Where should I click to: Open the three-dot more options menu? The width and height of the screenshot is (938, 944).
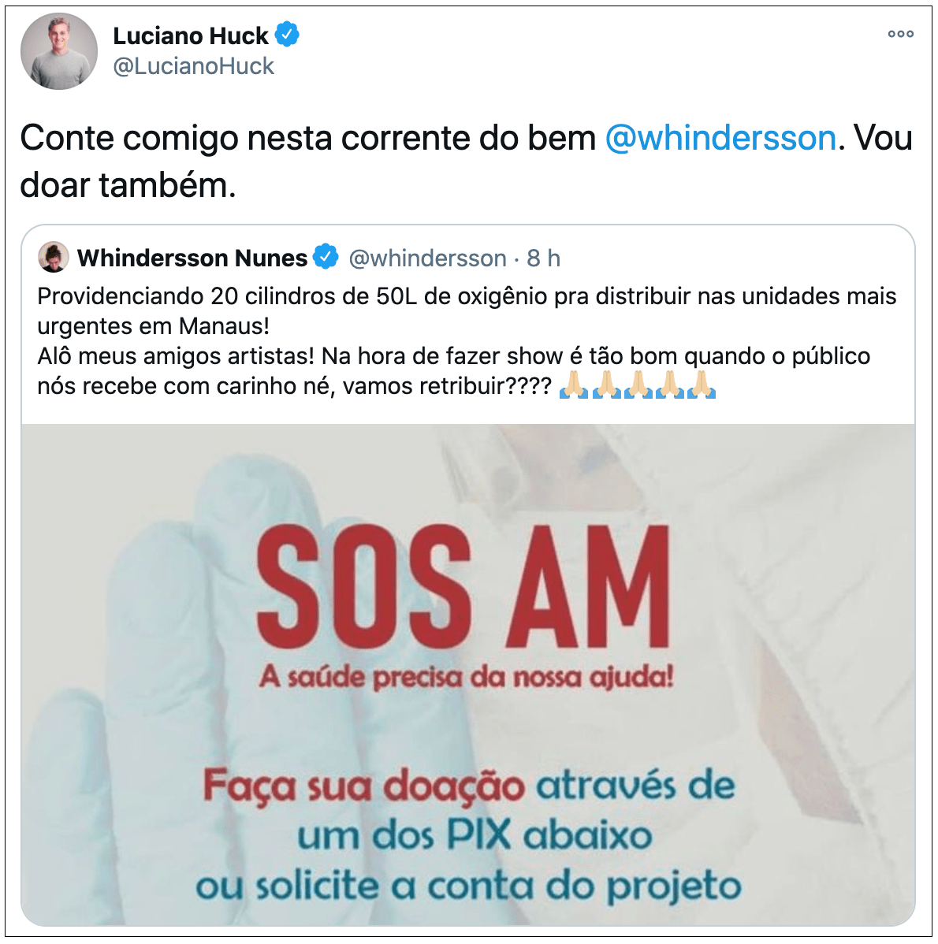click(x=901, y=34)
